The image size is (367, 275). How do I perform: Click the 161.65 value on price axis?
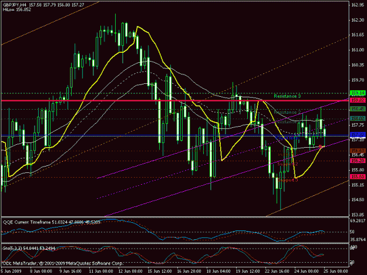click(358, 35)
